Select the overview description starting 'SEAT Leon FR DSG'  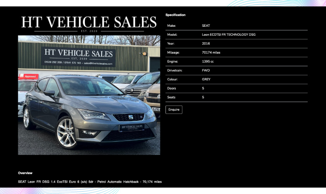[90, 182]
